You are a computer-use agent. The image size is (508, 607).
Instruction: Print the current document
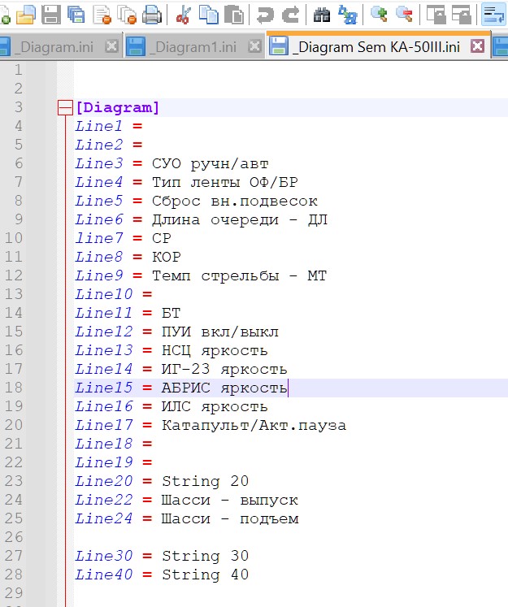(x=152, y=15)
